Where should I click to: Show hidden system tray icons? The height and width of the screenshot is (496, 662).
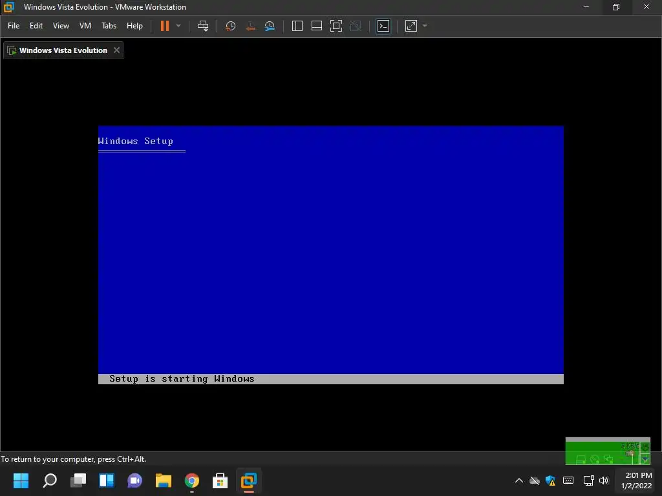tap(519, 480)
